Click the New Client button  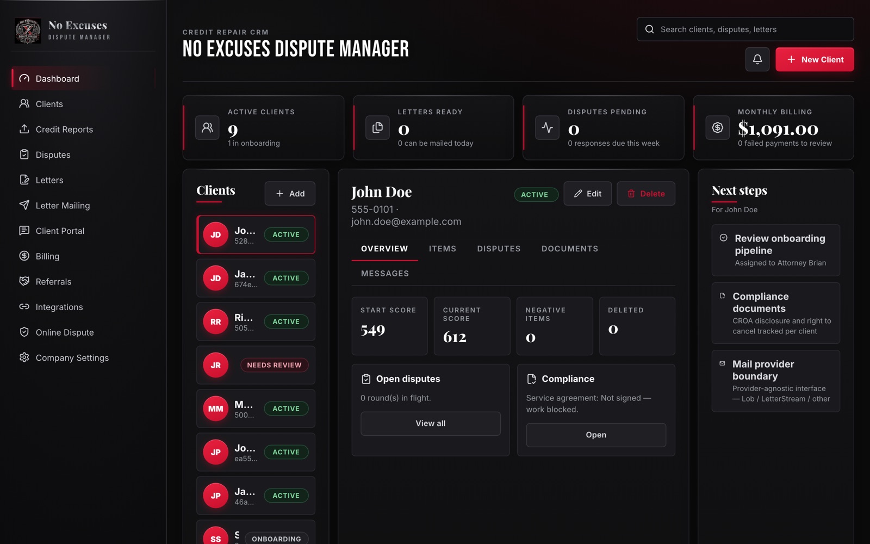tap(815, 59)
